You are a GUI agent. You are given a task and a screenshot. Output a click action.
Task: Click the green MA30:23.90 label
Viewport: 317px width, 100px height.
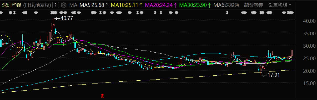click(x=193, y=5)
